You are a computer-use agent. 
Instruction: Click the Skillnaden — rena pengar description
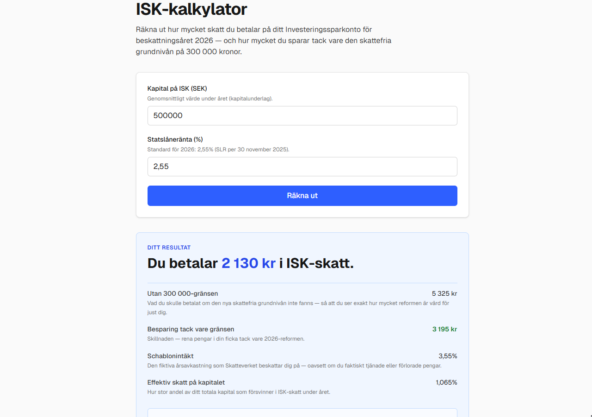226,339
